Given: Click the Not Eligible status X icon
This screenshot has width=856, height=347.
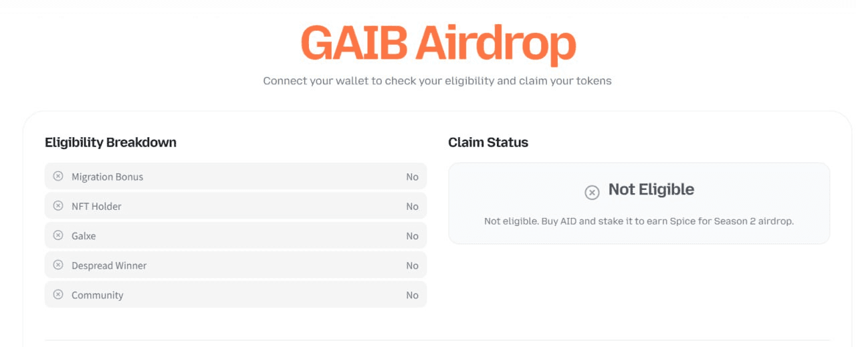Looking at the screenshot, I should pyautogui.click(x=592, y=193).
